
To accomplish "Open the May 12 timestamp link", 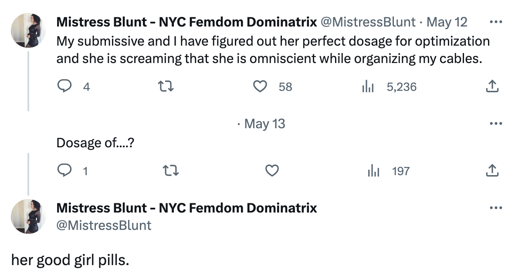I will [x=447, y=22].
